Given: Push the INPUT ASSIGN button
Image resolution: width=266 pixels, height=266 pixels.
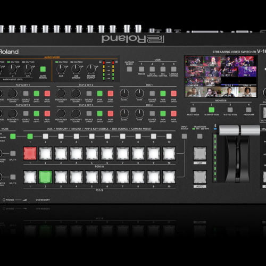Looking at the screenshot, I should pyautogui.click(x=185, y=136).
